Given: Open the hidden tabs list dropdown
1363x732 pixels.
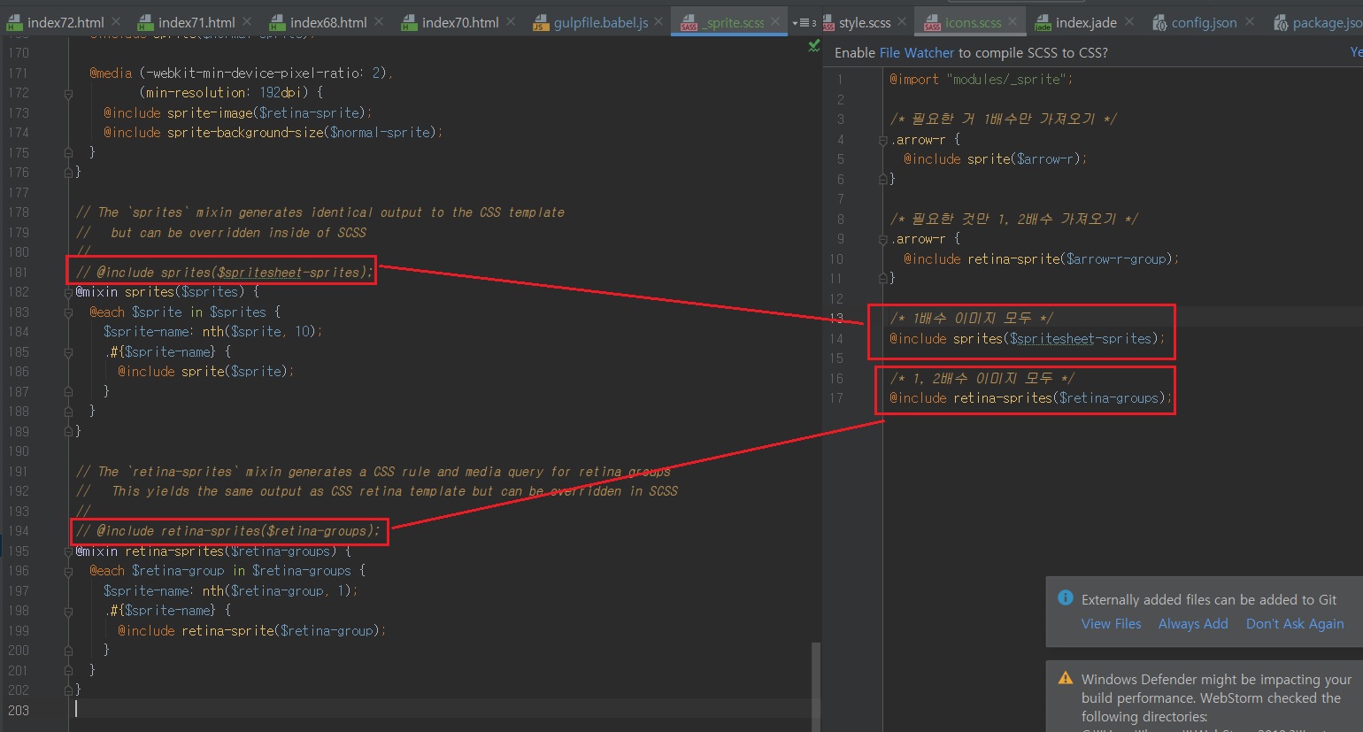Looking at the screenshot, I should 804,23.
